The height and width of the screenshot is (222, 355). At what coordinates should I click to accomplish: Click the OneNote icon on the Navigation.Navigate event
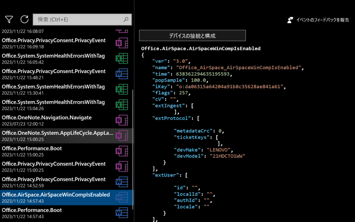pos(122,120)
